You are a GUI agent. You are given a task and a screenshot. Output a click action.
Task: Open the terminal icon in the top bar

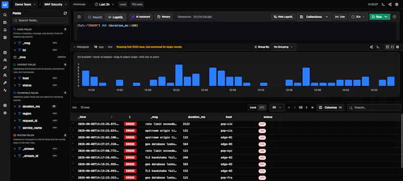(x=383, y=5)
